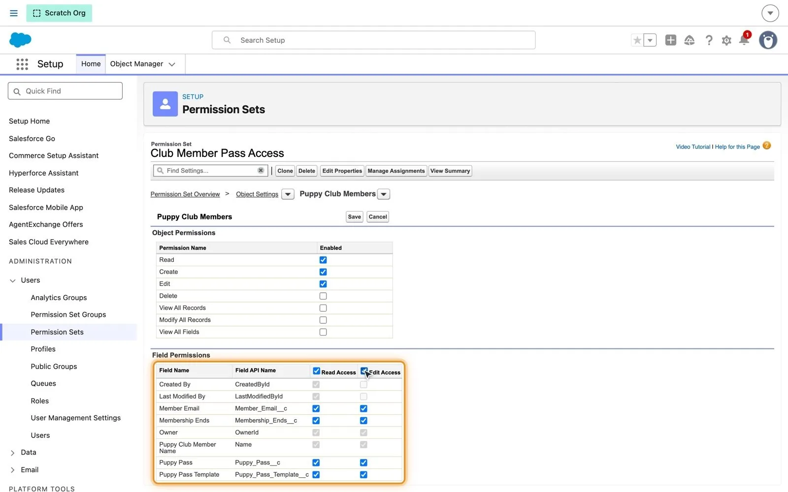Enable View All Fields permission
Screen dimensions: 788x492
(323, 332)
